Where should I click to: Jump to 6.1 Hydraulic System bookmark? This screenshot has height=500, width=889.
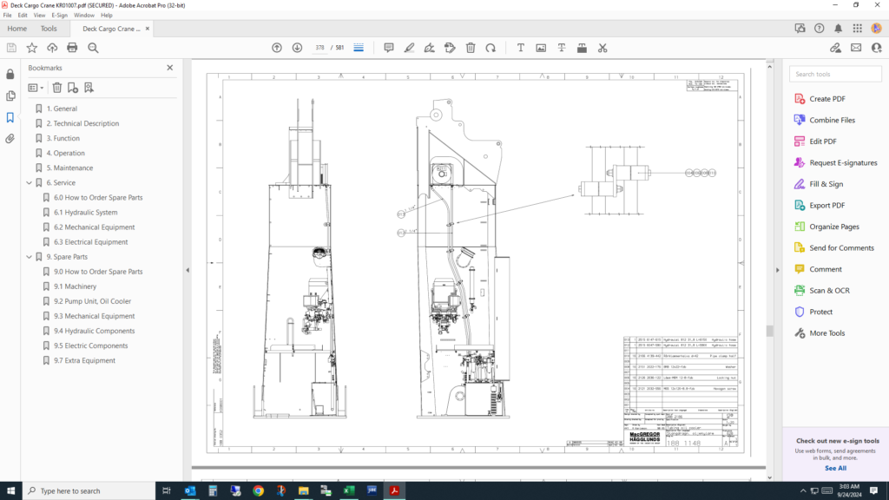[x=86, y=213]
